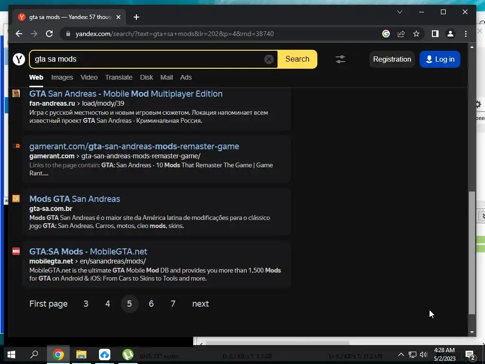Viewport: 485px width, 364px height.
Task: Go to results page 4
Action: coord(108,304)
